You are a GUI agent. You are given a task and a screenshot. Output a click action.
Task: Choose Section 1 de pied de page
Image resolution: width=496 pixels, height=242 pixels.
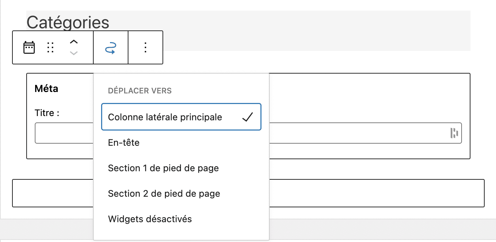pyautogui.click(x=163, y=168)
